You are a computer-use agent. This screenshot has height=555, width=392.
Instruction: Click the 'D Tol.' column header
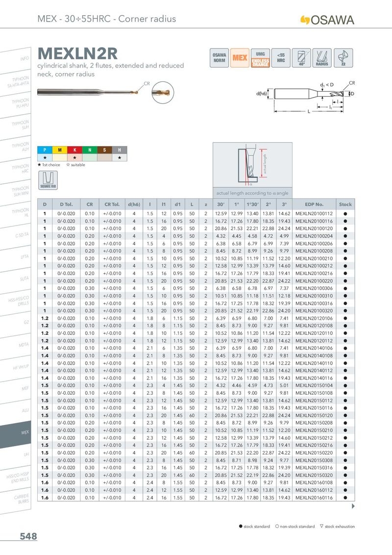pos(66,204)
